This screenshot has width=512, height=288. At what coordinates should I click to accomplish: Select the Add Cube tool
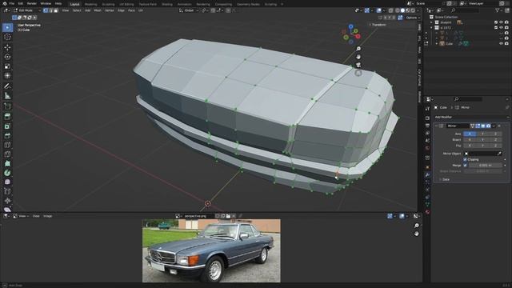pos(7,106)
